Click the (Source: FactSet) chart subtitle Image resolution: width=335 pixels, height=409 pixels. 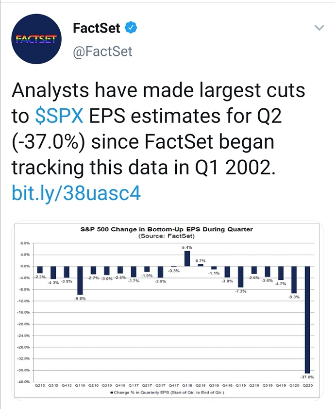click(x=167, y=236)
